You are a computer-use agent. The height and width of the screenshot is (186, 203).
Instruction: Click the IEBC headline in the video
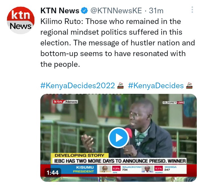(120, 161)
